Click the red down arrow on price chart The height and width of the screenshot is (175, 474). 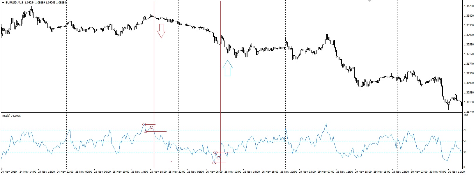click(161, 31)
